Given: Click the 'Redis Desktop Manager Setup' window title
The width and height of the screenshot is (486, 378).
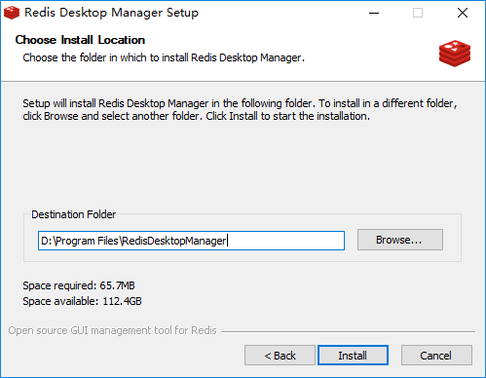Looking at the screenshot, I should tap(111, 13).
